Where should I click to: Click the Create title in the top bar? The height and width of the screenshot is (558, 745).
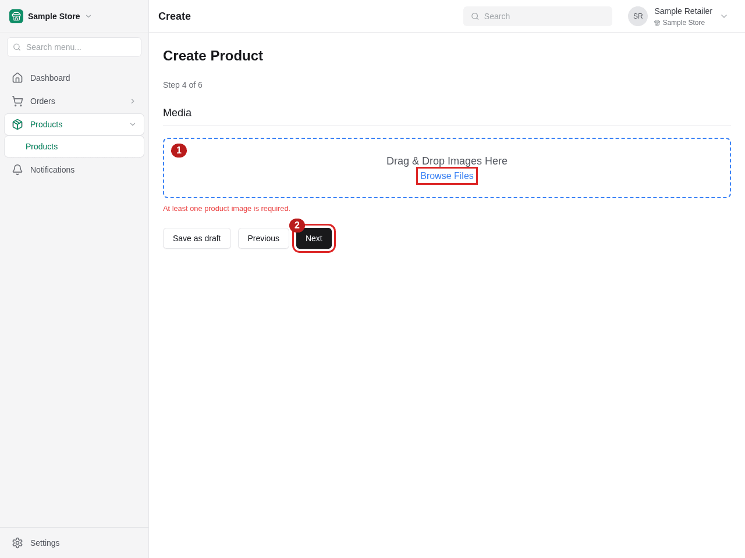175,16
